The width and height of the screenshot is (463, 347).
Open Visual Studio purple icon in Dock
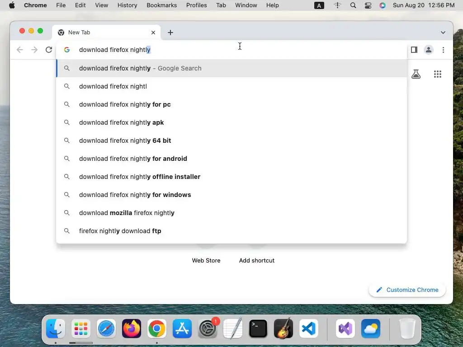[345, 328]
